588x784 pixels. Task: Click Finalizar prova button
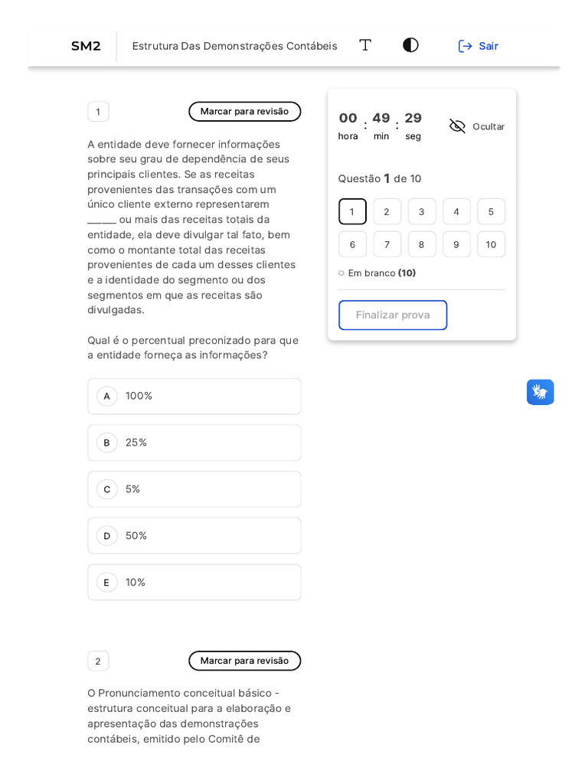coord(393,315)
